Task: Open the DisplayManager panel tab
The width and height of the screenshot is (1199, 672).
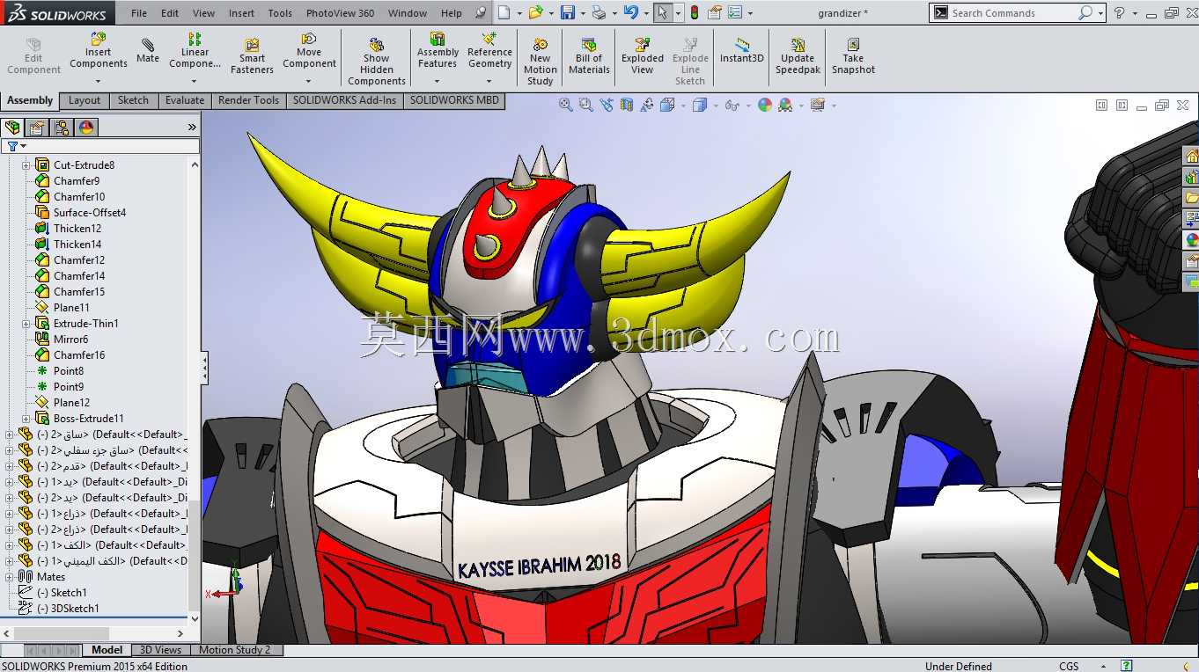Action: 86,127
